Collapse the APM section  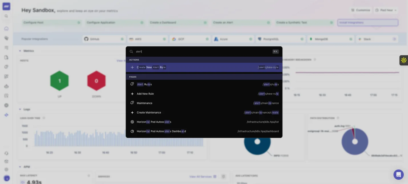(20, 167)
